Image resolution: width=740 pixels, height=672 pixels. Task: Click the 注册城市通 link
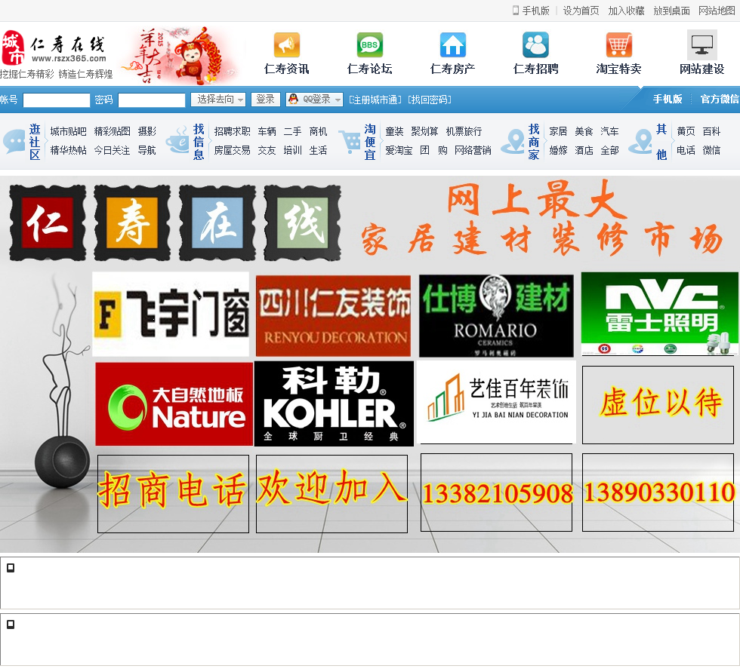(x=375, y=100)
